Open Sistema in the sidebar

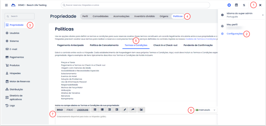14,41
